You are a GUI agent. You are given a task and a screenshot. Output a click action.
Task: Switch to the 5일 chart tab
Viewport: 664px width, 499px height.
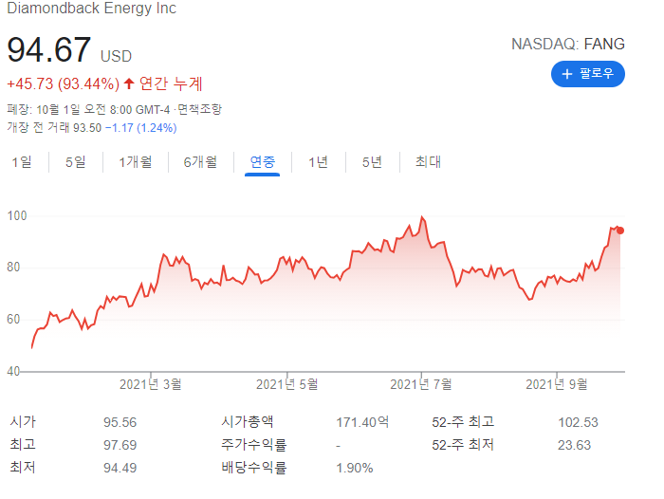tap(75, 162)
